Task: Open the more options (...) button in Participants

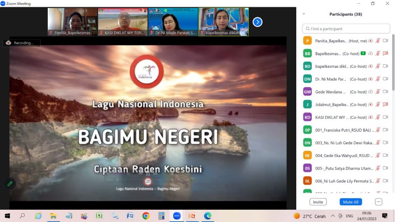Action: click(378, 202)
